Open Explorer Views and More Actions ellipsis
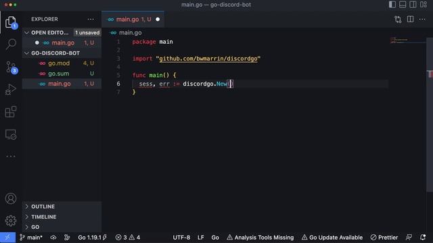Image resolution: width=433 pixels, height=243 pixels. pyautogui.click(x=91, y=20)
